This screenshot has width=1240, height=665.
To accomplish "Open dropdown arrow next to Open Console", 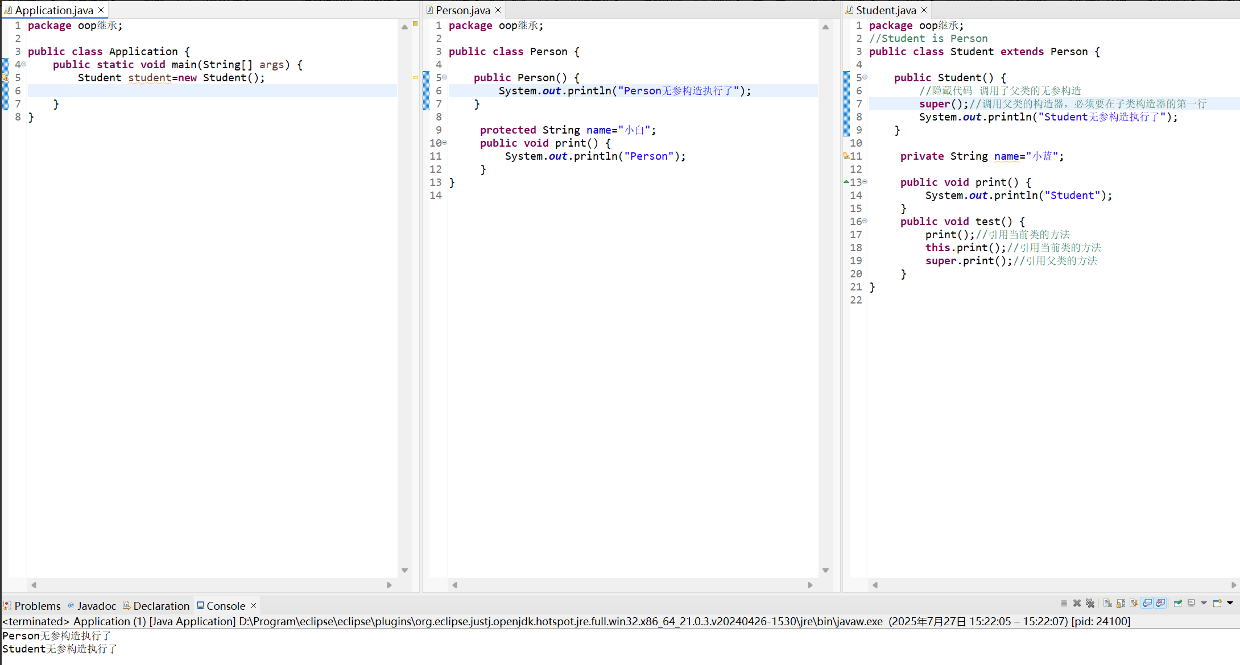I will (x=1230, y=603).
